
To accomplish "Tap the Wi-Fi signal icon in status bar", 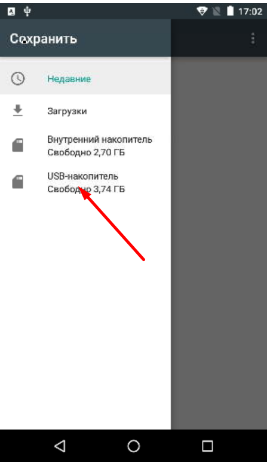I will [x=202, y=11].
